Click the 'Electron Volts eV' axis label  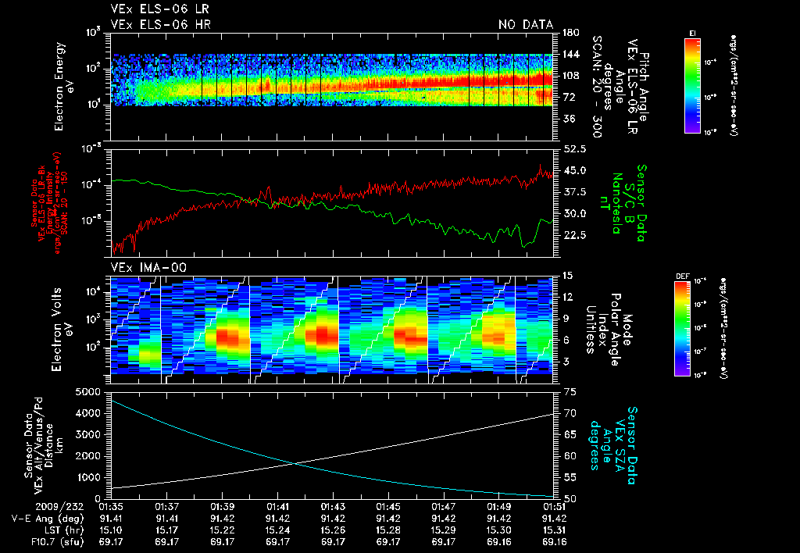click(61, 329)
